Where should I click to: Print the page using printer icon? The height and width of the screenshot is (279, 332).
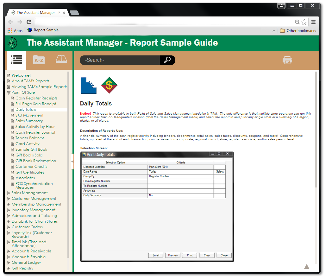(x=287, y=60)
